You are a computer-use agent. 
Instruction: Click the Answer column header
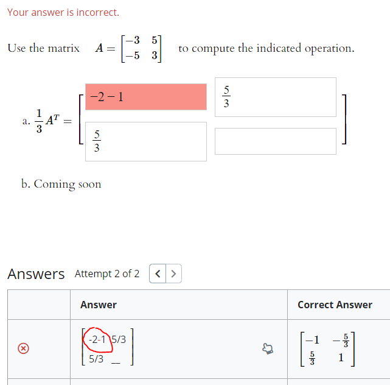tap(99, 305)
